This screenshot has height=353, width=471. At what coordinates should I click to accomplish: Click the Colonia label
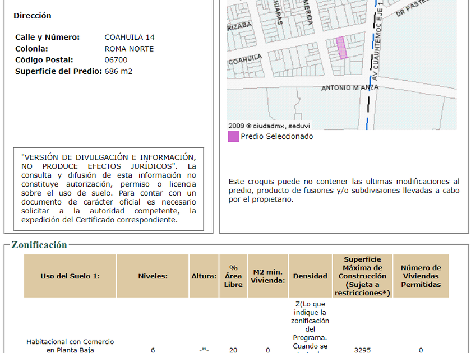pyautogui.click(x=31, y=49)
